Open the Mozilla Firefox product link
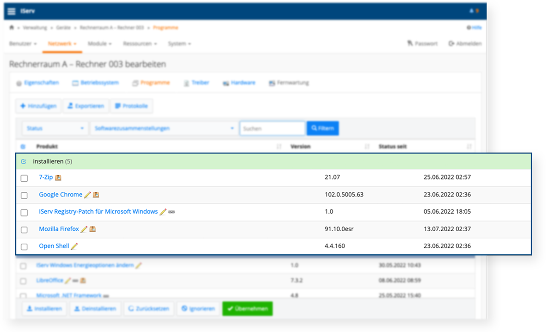The height and width of the screenshot is (332, 555). coord(59,229)
